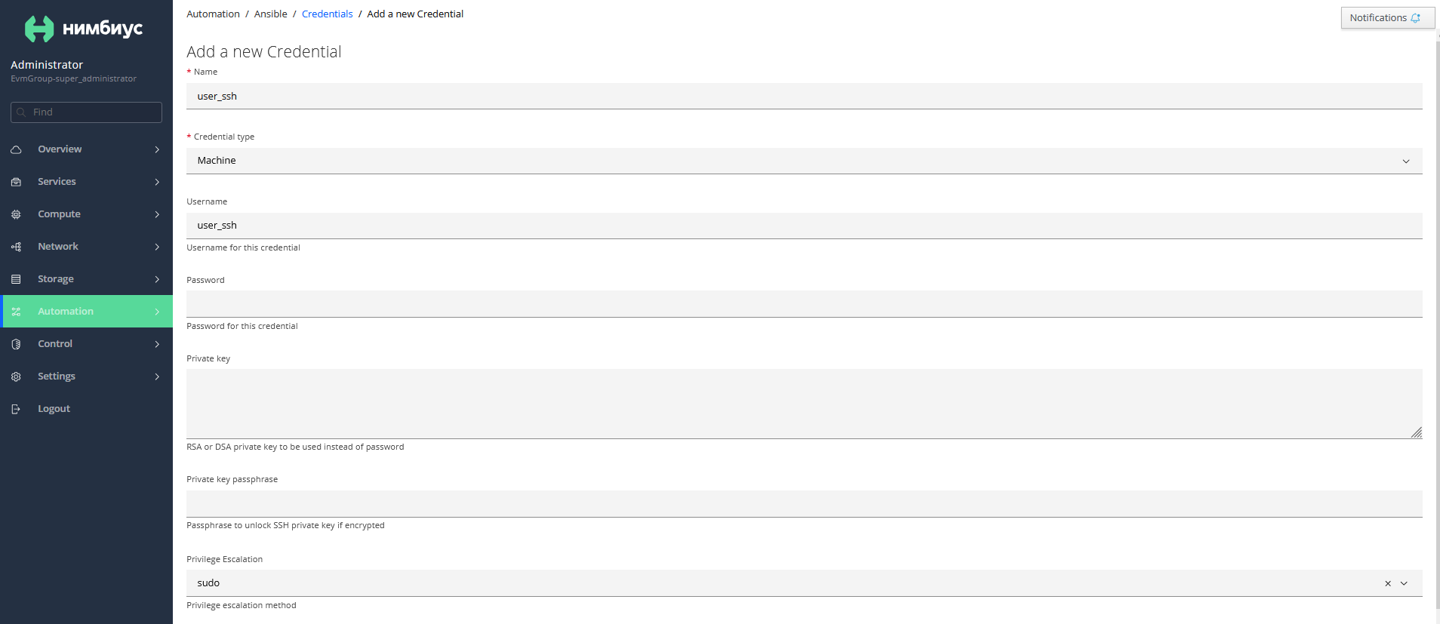1440x624 pixels.
Task: Click the Storage icon in sidebar
Action: (16, 279)
